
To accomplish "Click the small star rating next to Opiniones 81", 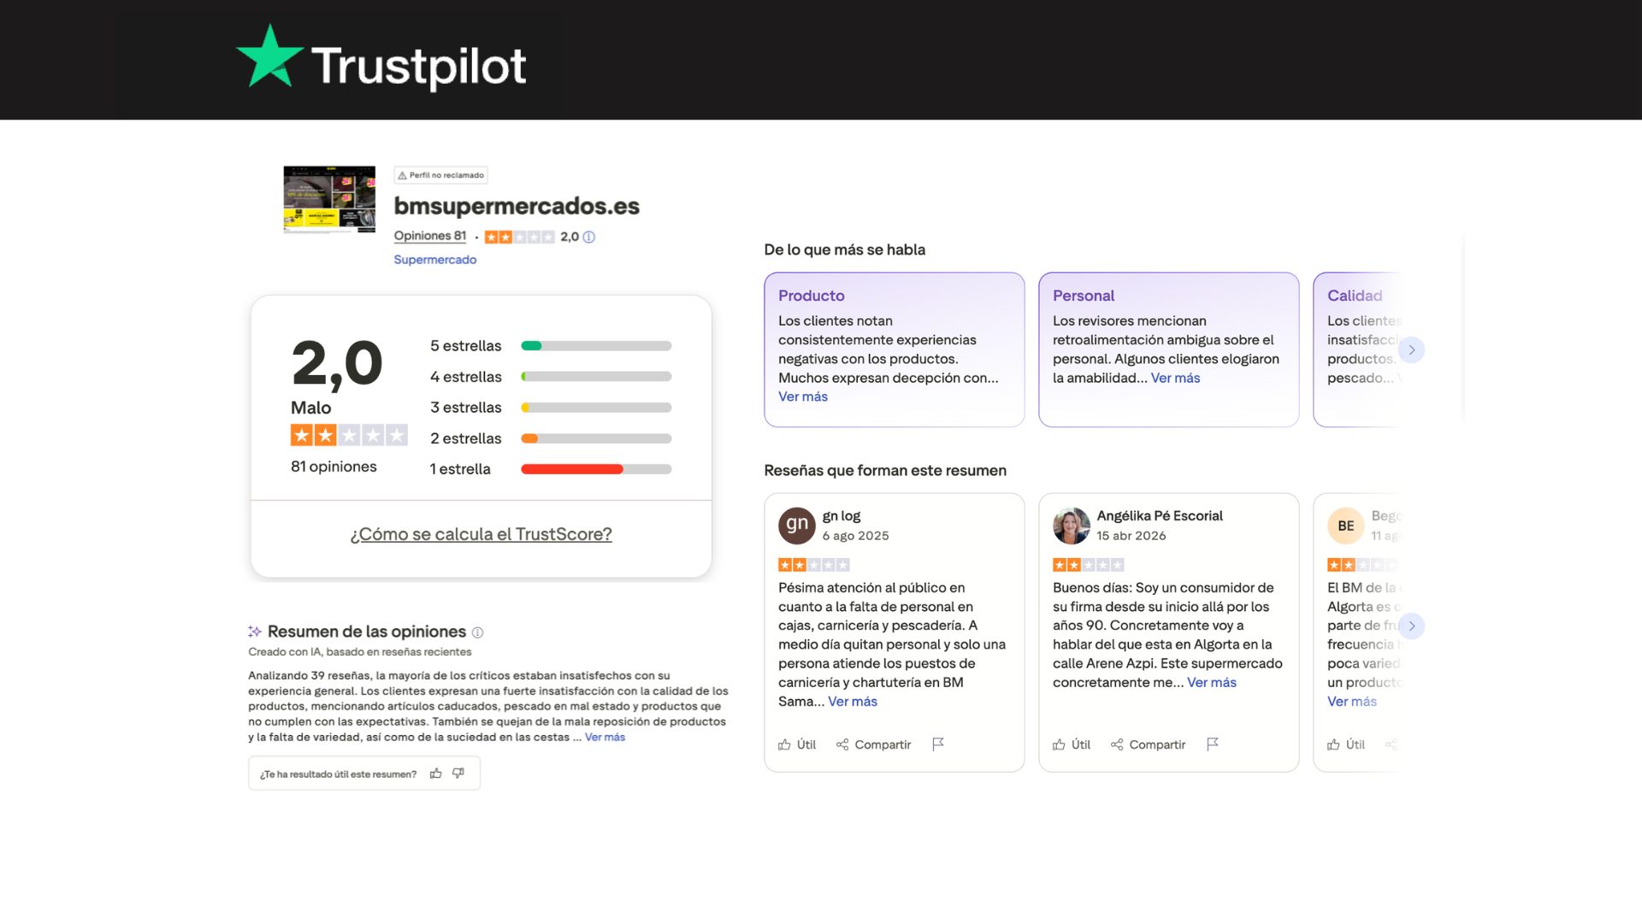I will point(519,237).
